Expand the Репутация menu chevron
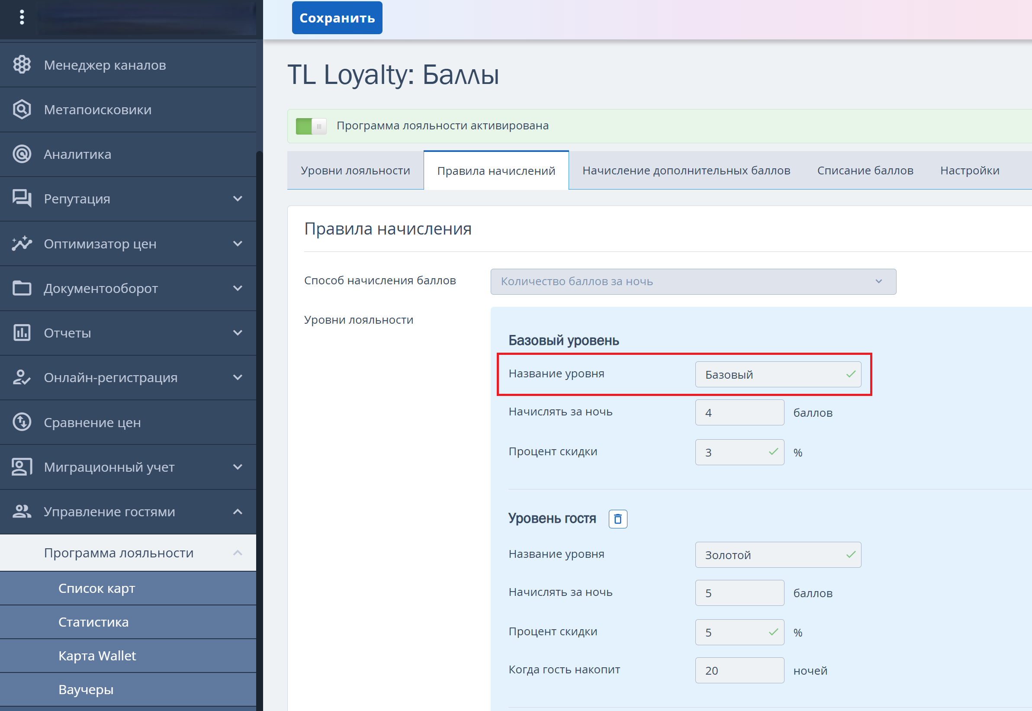This screenshot has width=1032, height=711. pos(238,199)
